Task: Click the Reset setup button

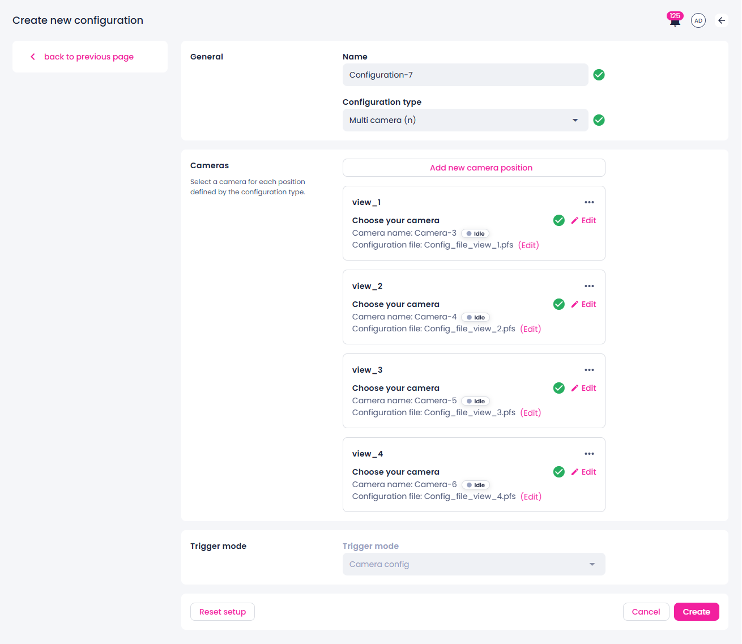Action: (x=223, y=612)
